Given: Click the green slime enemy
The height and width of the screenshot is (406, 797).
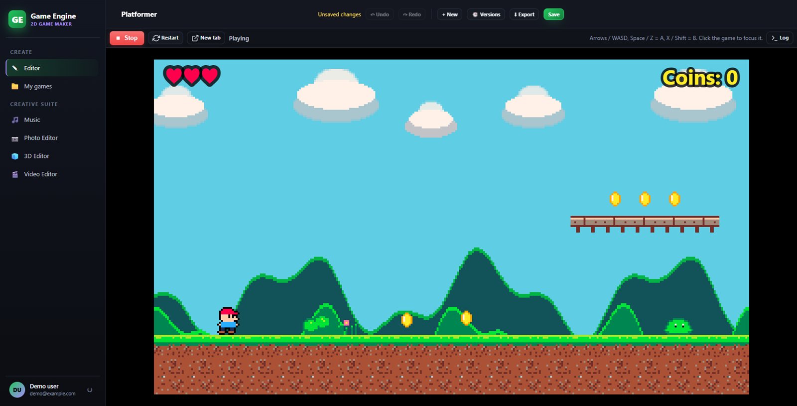Looking at the screenshot, I should pyautogui.click(x=678, y=326).
